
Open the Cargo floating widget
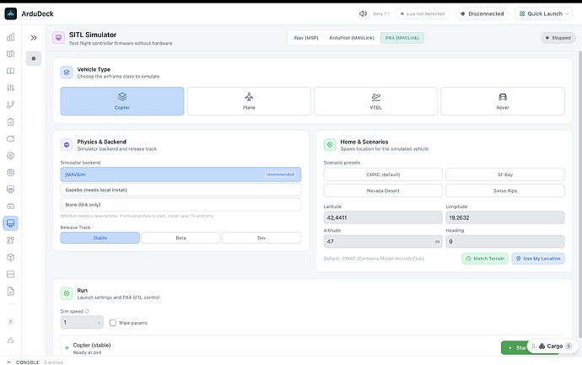click(554, 346)
